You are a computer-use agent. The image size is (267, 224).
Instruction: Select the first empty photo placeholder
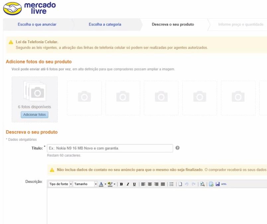pos(84,98)
